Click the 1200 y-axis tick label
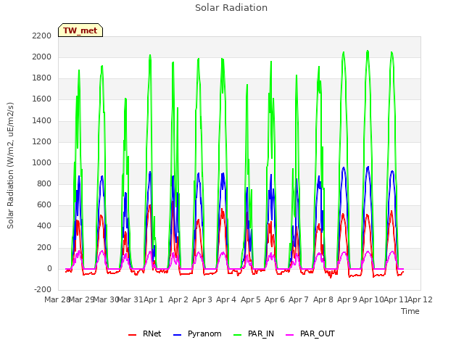Viewport: 464px width, 348px height. pyautogui.click(x=42, y=141)
